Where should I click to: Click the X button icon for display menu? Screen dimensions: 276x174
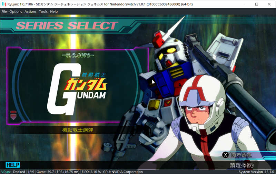pyautogui.click(x=225, y=155)
